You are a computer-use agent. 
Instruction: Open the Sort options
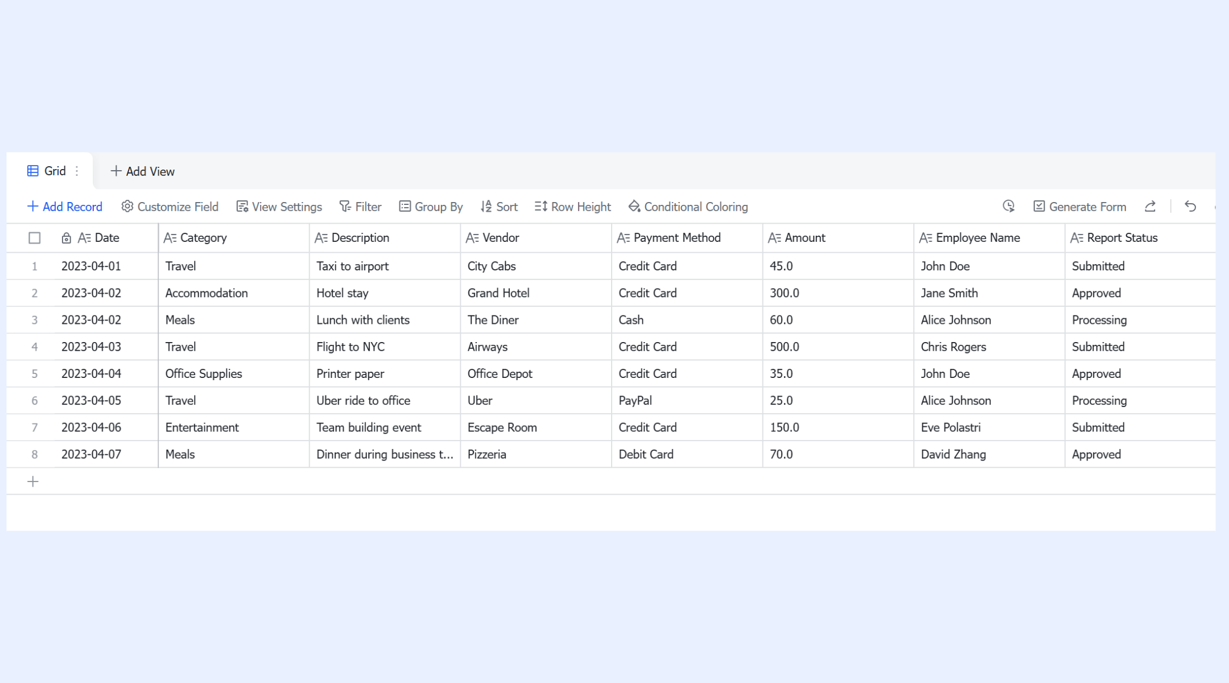pyautogui.click(x=499, y=207)
